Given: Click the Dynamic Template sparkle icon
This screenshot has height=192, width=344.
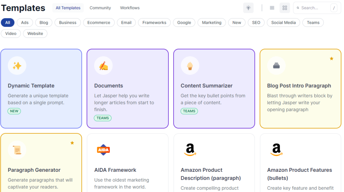Looking at the screenshot, I should tap(17, 66).
